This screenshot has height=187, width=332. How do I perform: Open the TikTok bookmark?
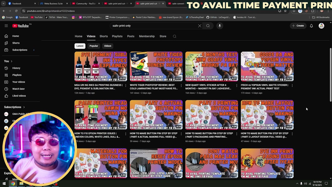[57, 17]
